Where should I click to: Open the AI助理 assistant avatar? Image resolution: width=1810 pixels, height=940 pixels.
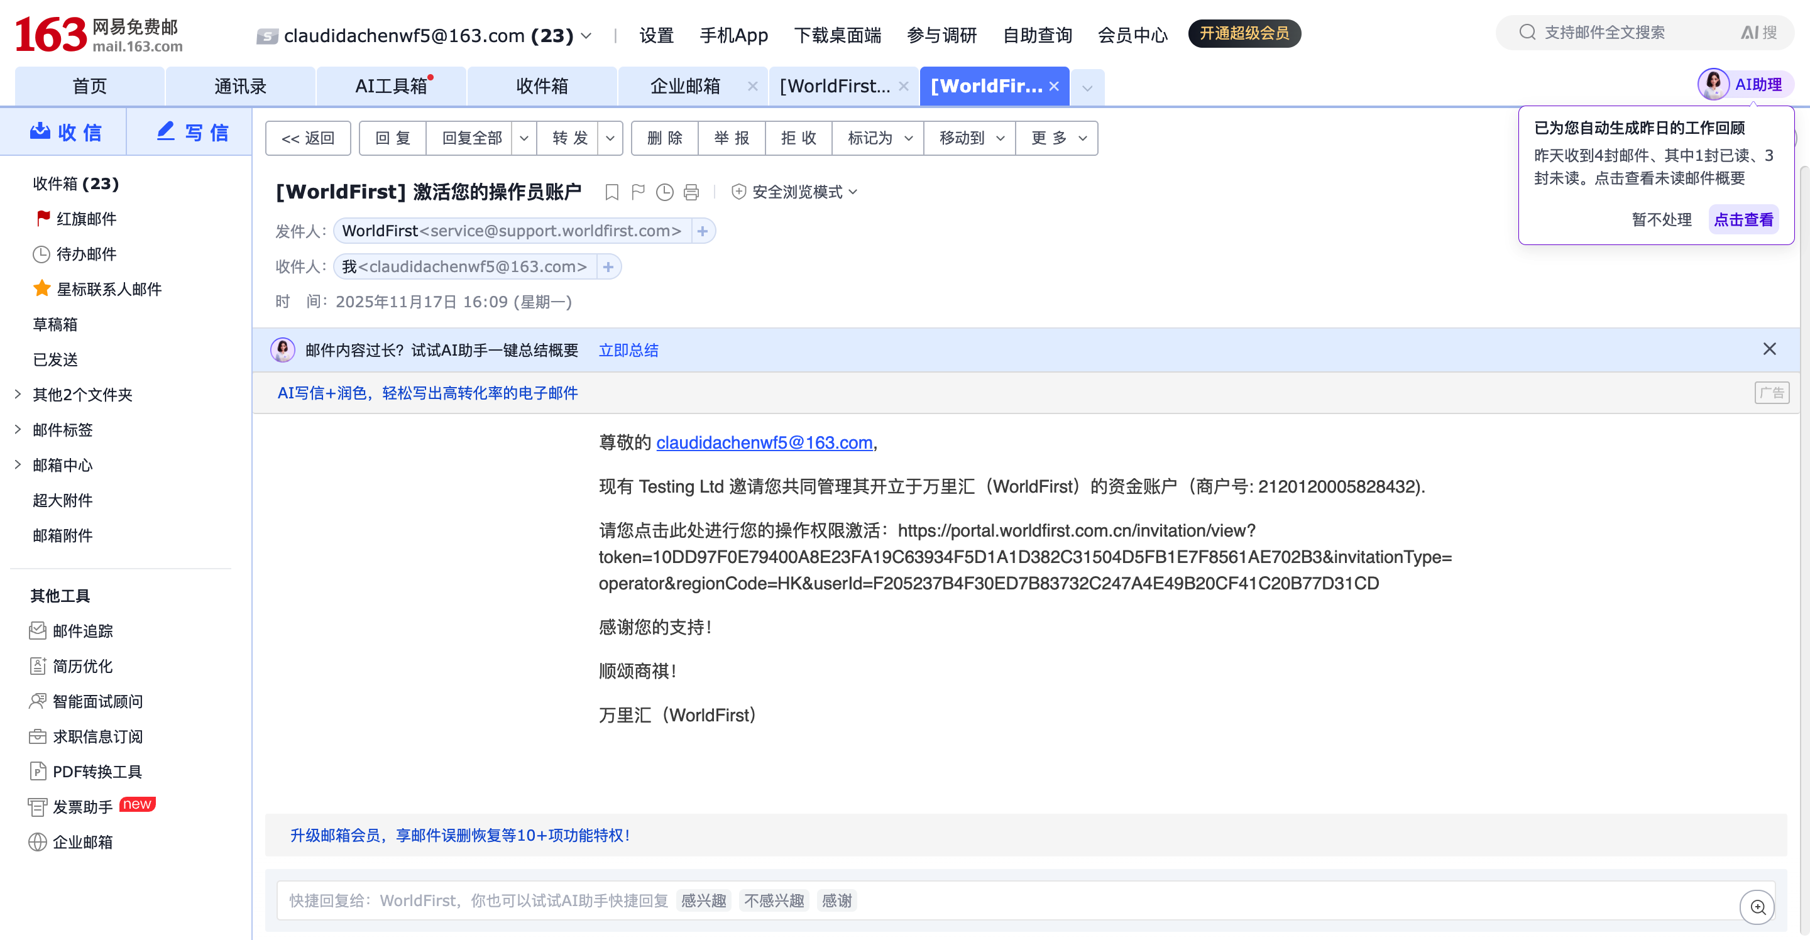pyautogui.click(x=1713, y=85)
